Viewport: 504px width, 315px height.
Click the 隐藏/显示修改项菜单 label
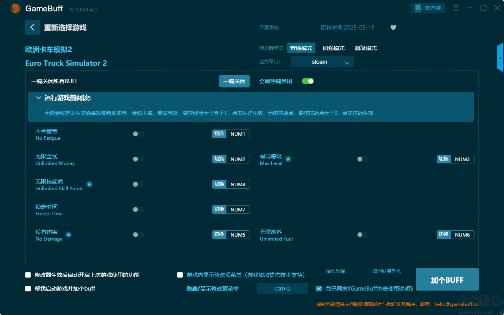coord(213,289)
